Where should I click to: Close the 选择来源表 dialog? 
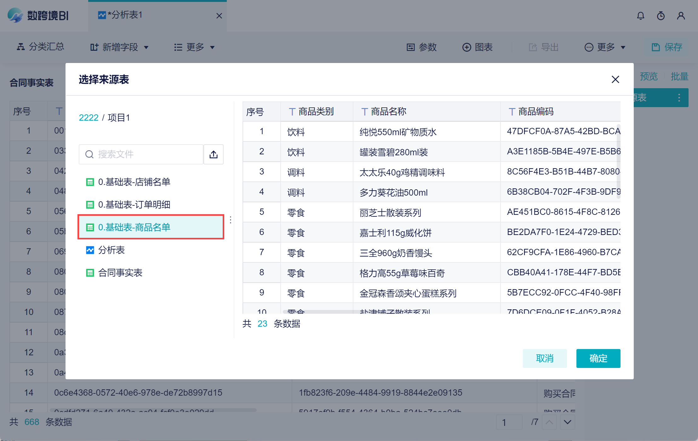[615, 79]
